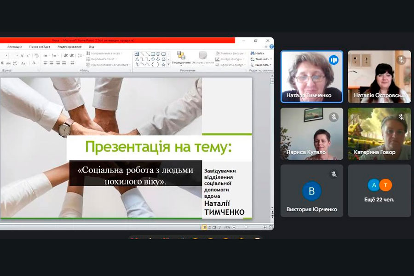Expand the shapes gallery more arrow

tap(168, 64)
